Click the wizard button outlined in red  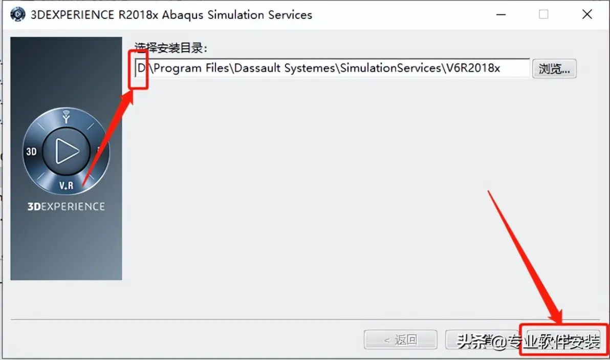coord(564,340)
